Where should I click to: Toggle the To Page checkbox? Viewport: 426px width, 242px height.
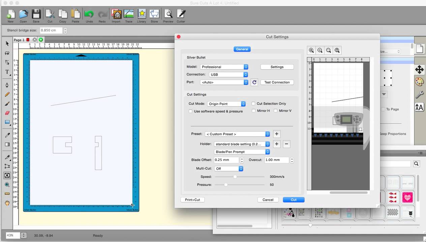[x=383, y=109]
